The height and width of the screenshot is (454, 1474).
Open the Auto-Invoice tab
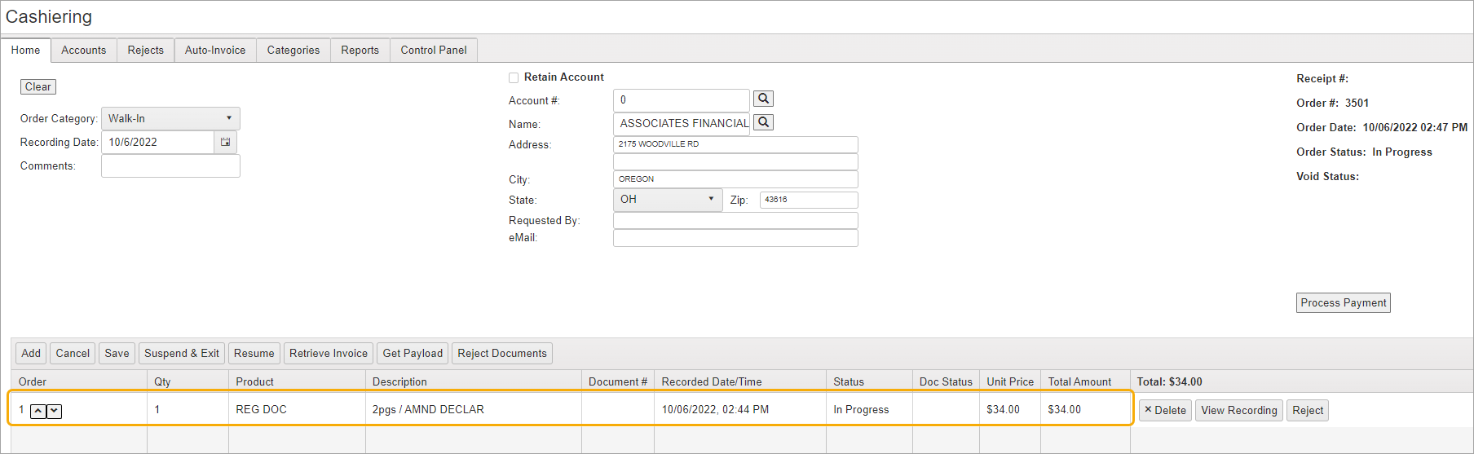click(215, 50)
